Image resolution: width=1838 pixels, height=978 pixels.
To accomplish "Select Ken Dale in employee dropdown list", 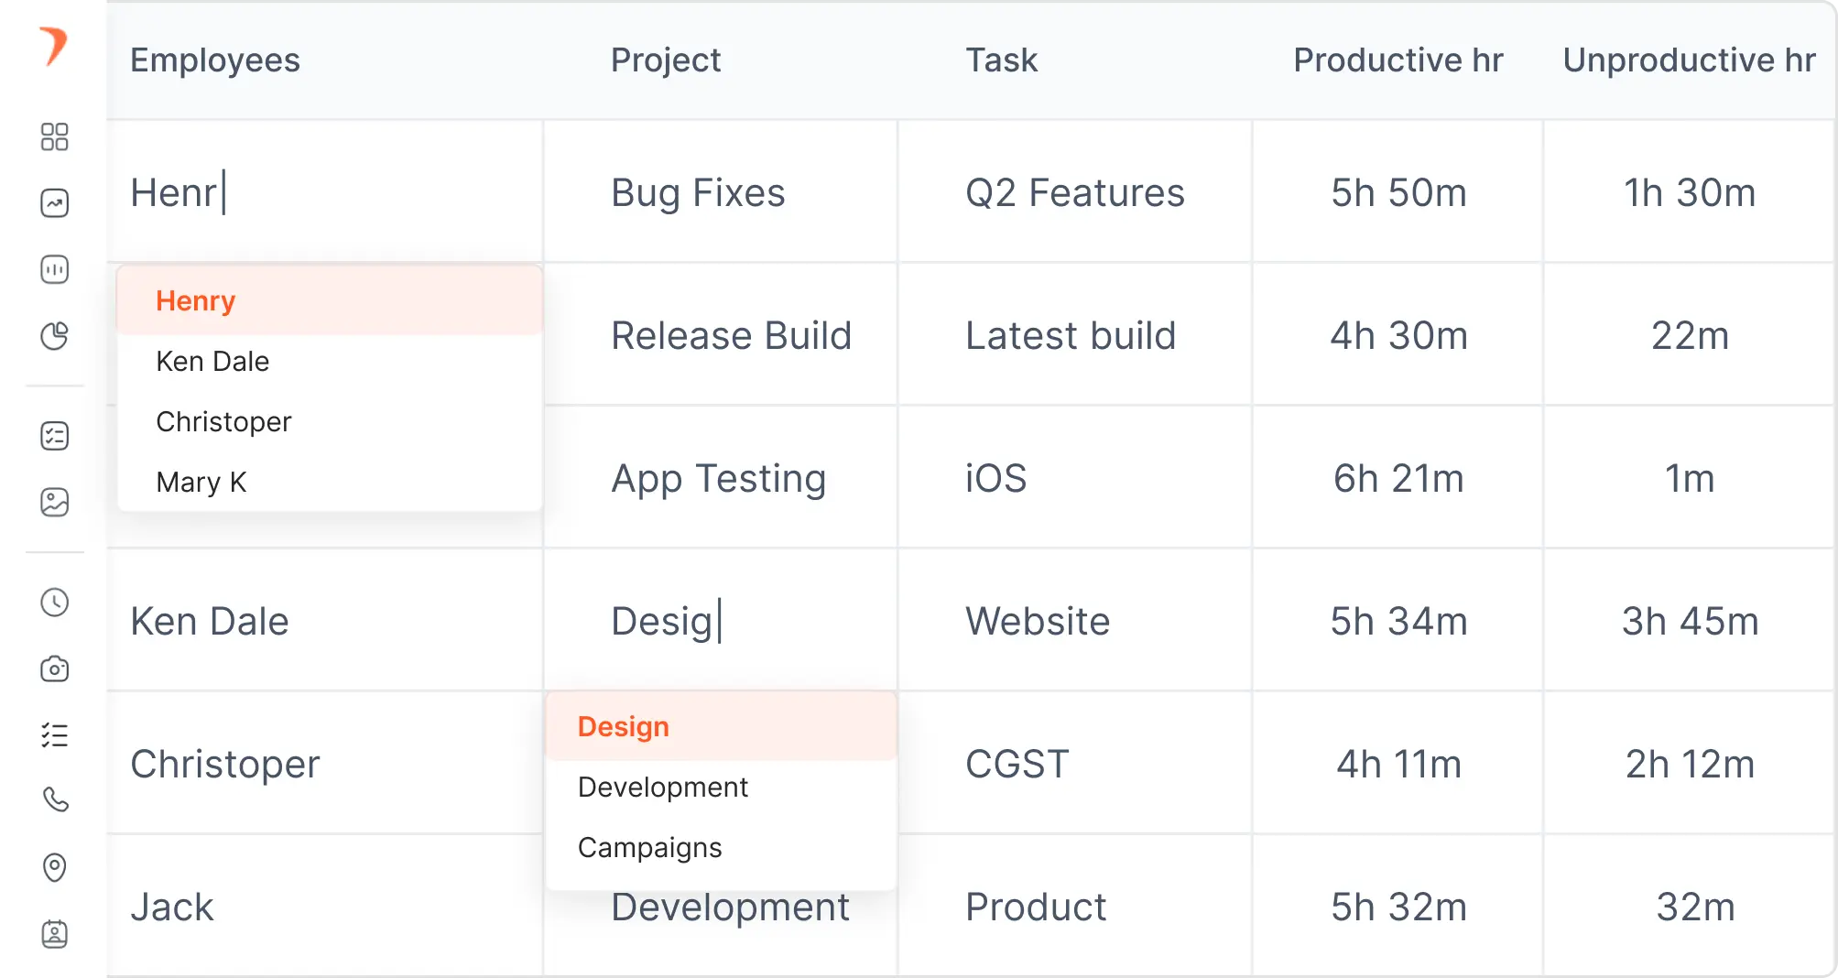I will point(330,361).
